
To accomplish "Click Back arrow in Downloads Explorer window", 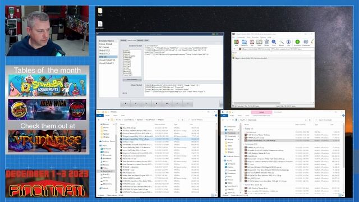I will [224, 120].
